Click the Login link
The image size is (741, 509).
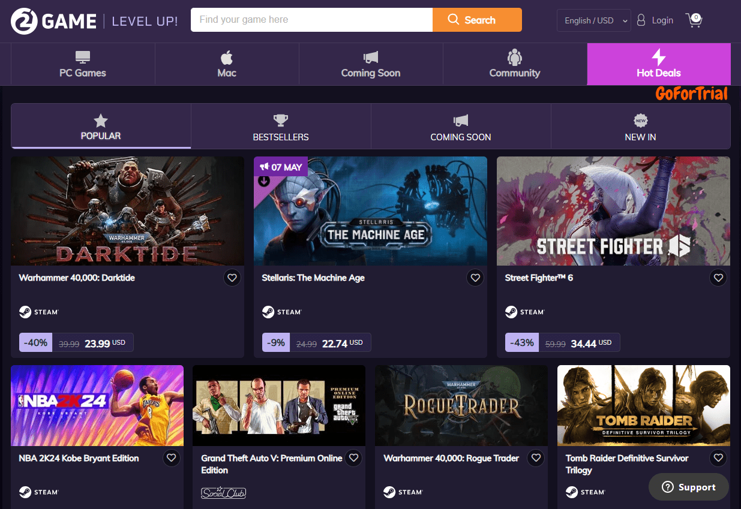pyautogui.click(x=662, y=20)
